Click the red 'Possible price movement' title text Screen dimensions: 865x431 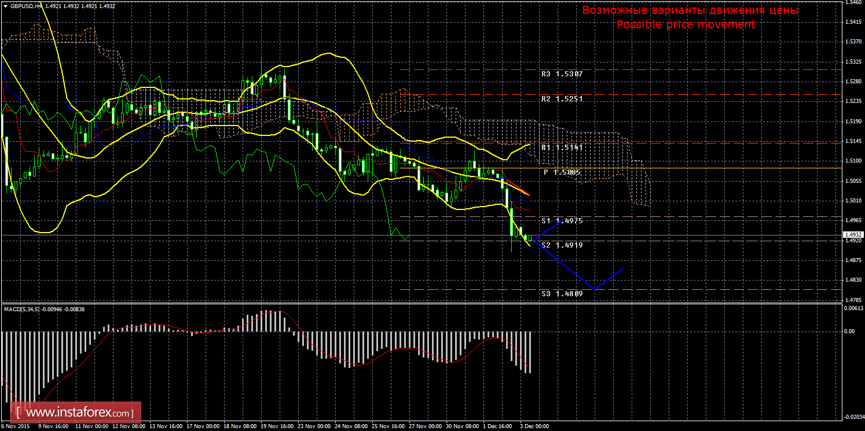coord(686,25)
